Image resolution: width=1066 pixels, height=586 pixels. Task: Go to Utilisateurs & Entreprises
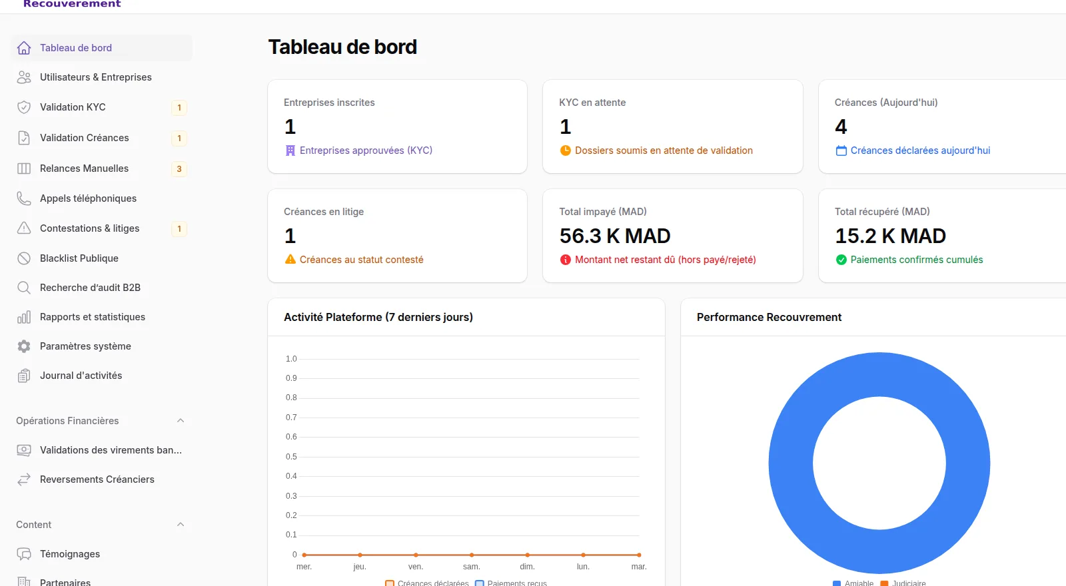[x=102, y=77]
